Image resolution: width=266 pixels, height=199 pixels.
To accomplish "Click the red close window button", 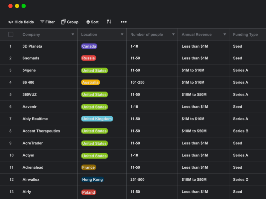I will [x=10, y=6].
